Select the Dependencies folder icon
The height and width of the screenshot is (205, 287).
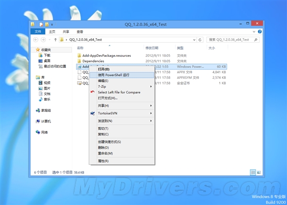[79, 61]
